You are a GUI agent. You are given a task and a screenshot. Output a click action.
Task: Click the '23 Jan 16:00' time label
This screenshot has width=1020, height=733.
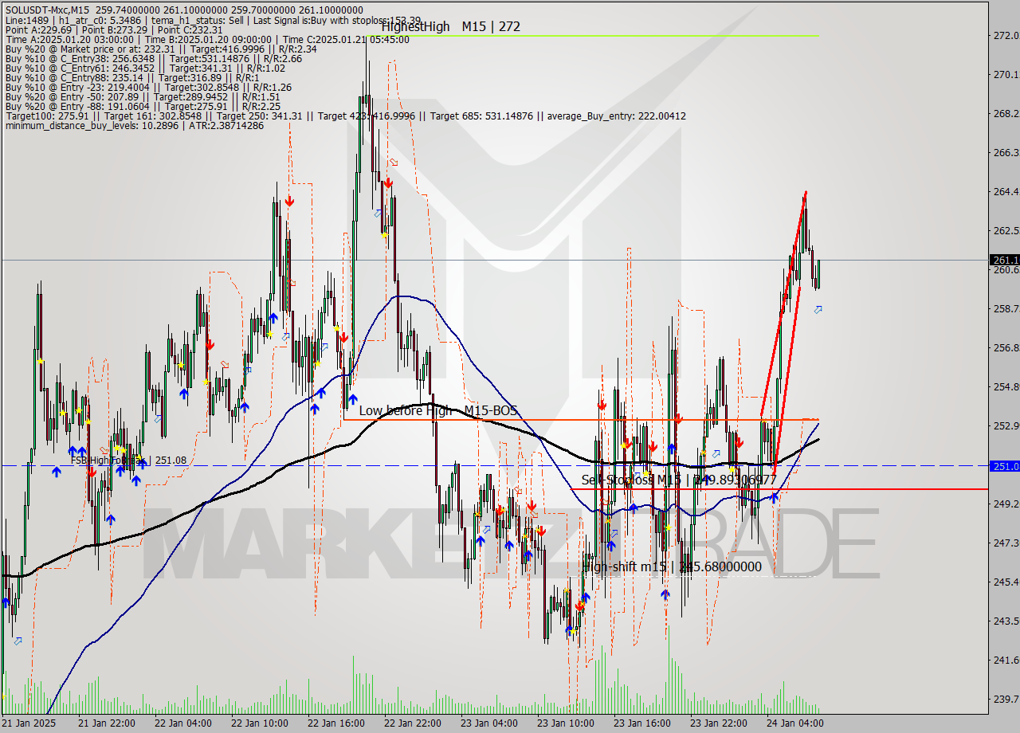[x=641, y=723]
